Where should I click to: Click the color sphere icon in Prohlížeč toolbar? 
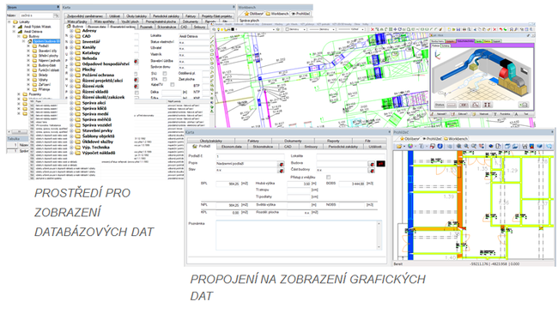410,146
